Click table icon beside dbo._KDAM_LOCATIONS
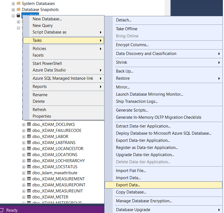Screen dimensions: 224x213 (29, 155)
